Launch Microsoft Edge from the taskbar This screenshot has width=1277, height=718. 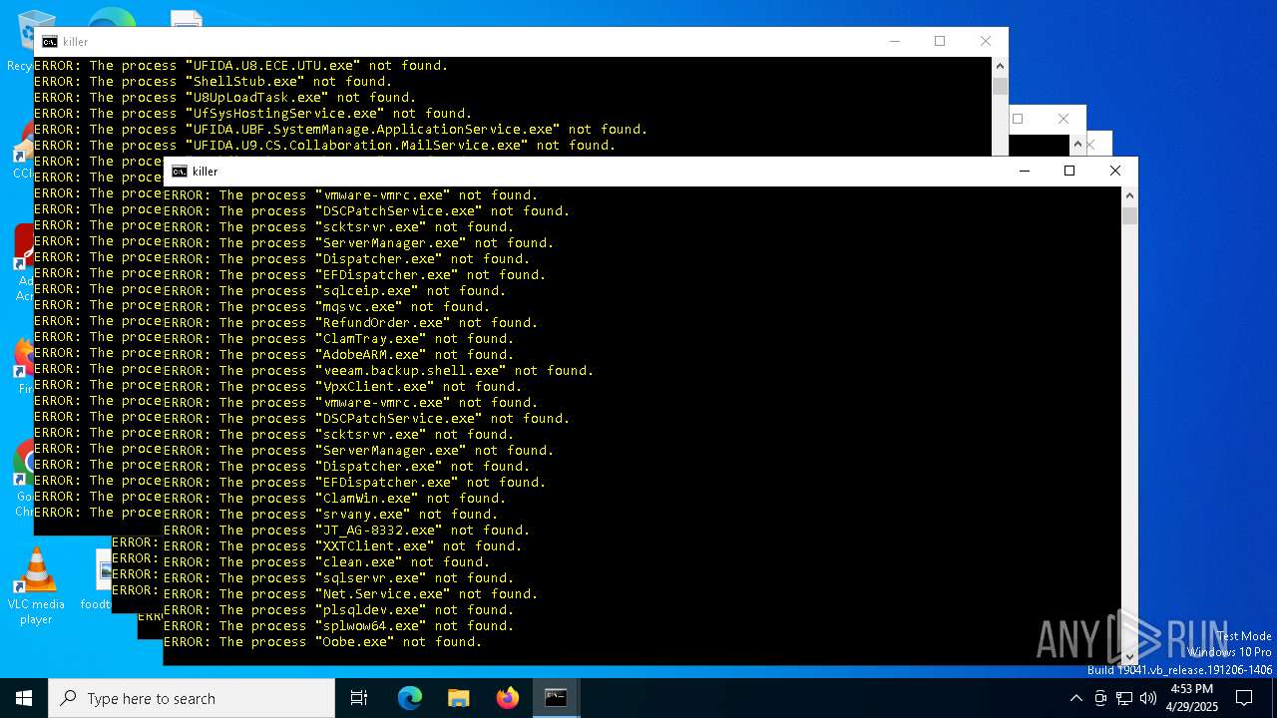410,698
